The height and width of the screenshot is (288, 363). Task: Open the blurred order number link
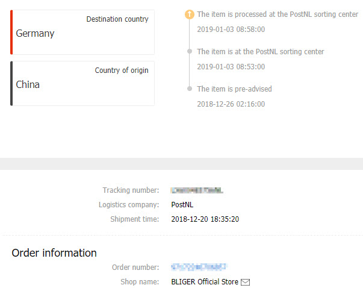[x=199, y=266]
